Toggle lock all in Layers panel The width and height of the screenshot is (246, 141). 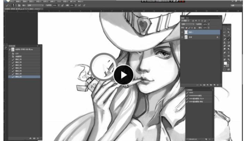(195, 28)
